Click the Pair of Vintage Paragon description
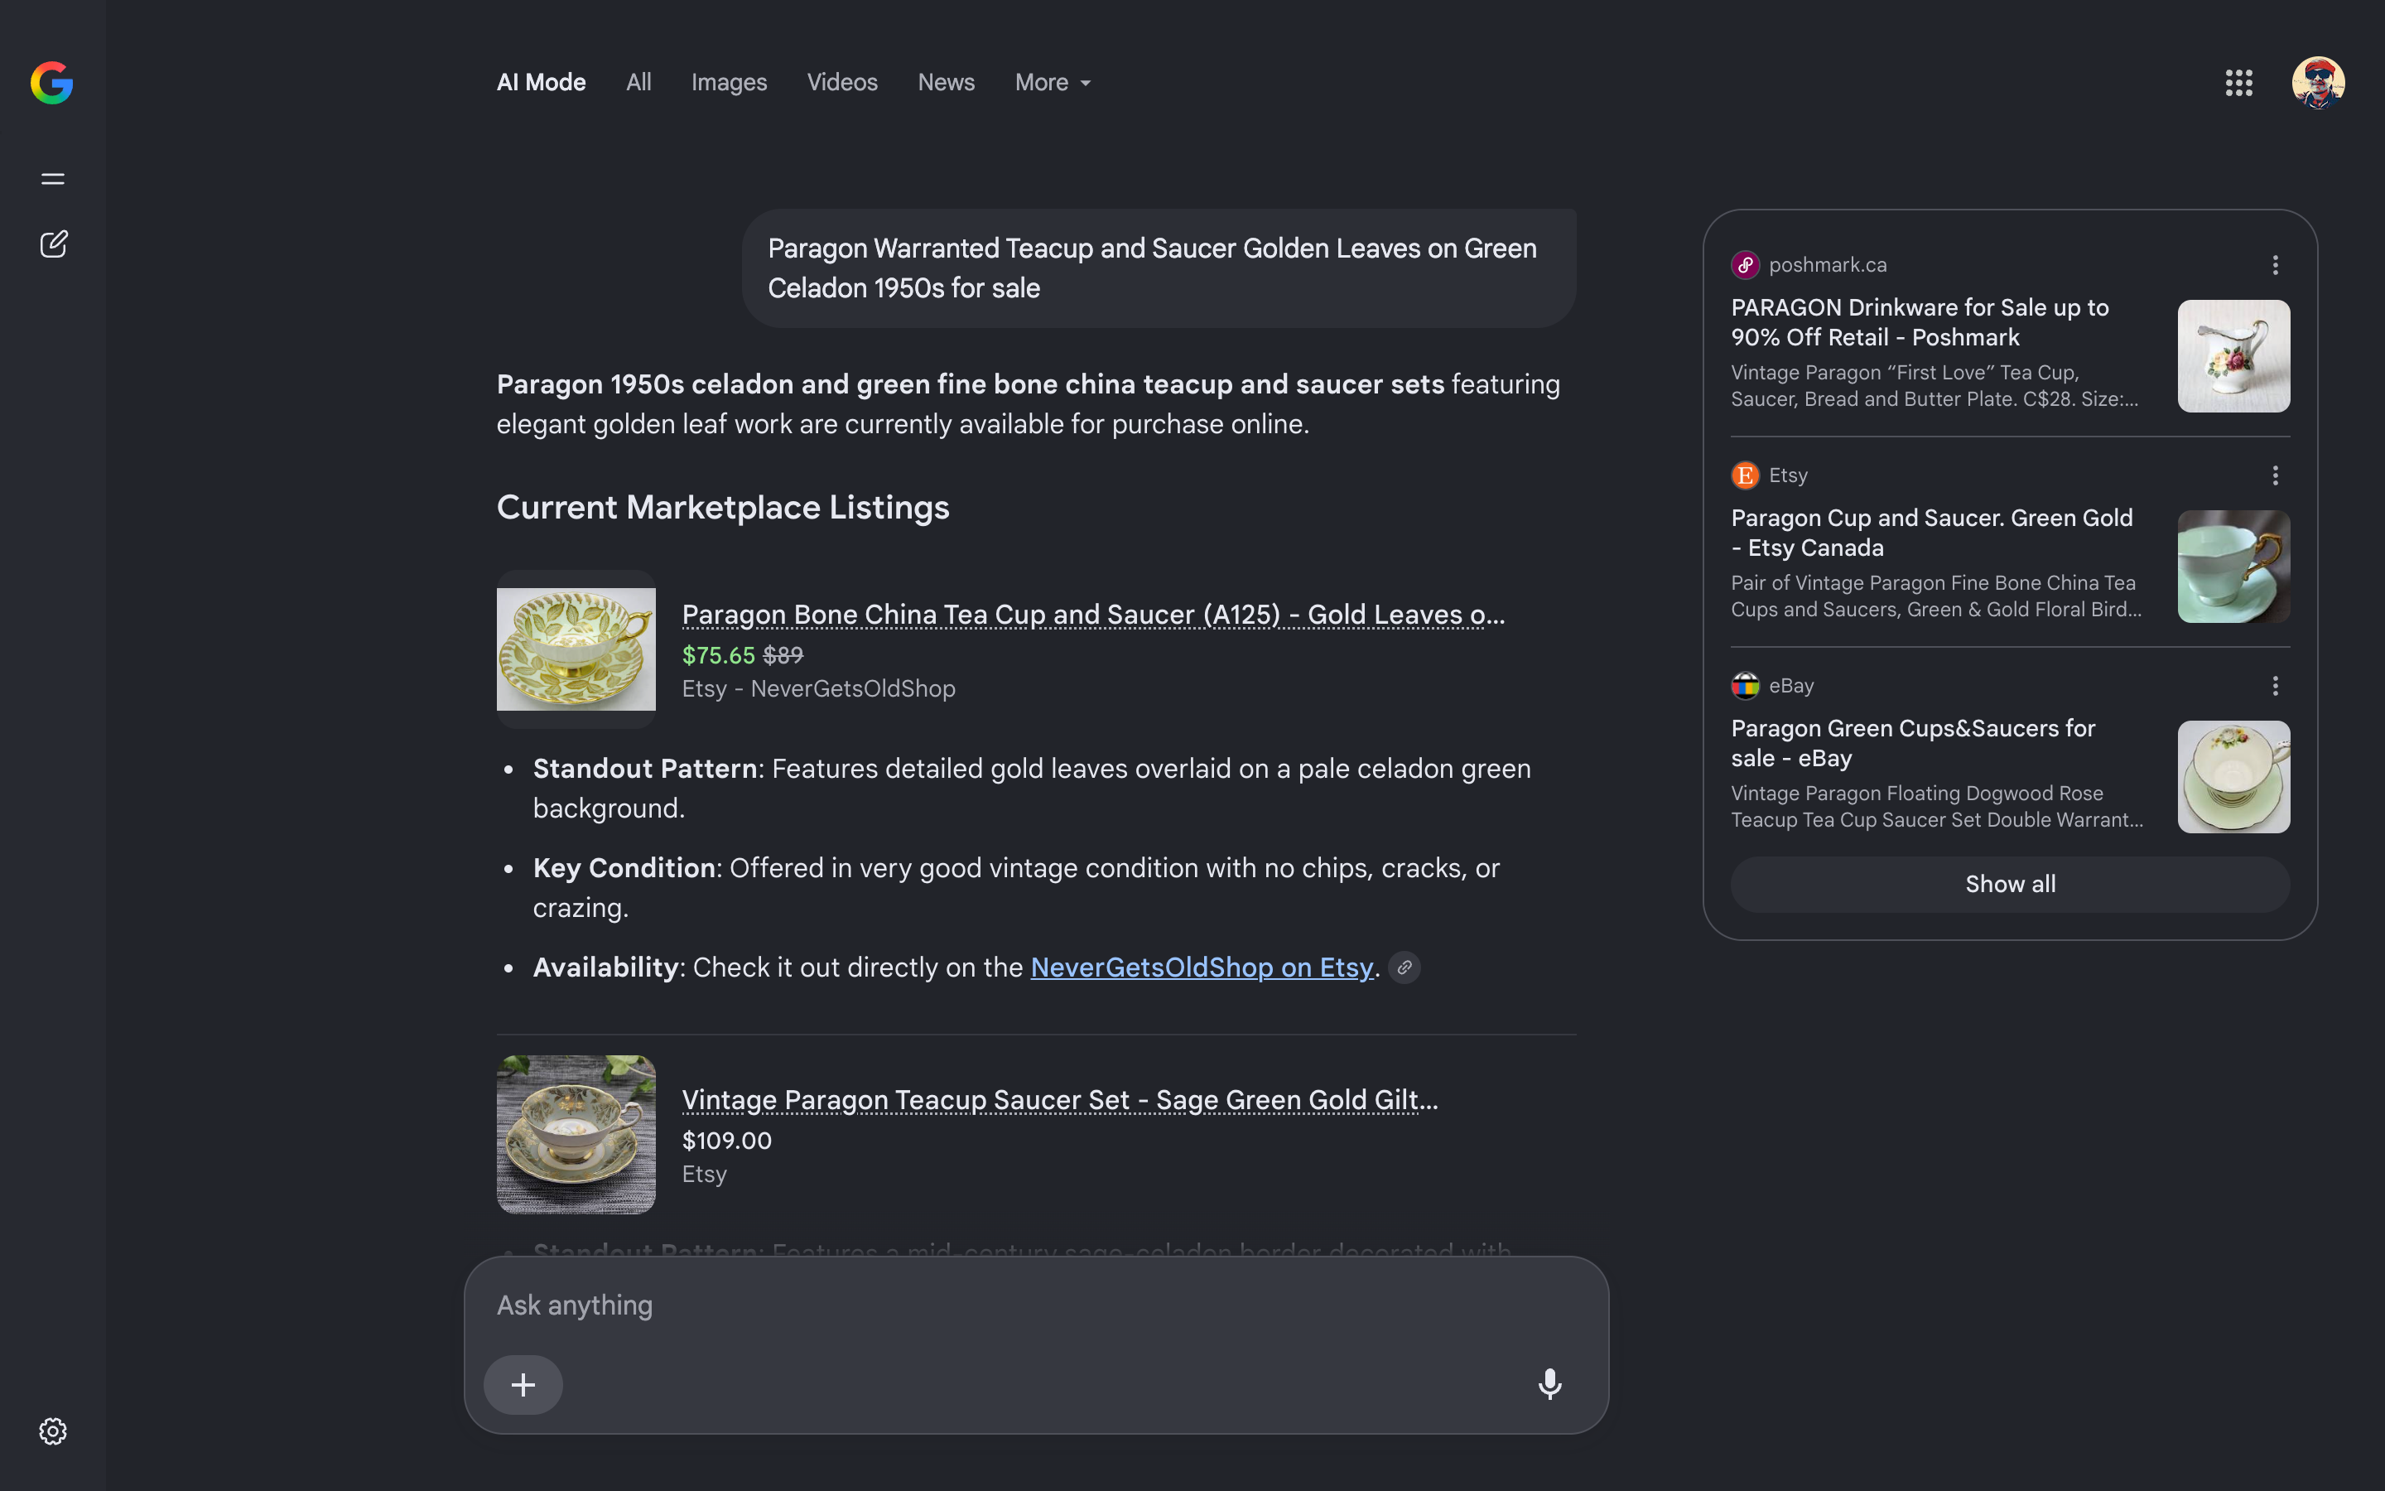The width and height of the screenshot is (2385, 1491). point(1937,596)
